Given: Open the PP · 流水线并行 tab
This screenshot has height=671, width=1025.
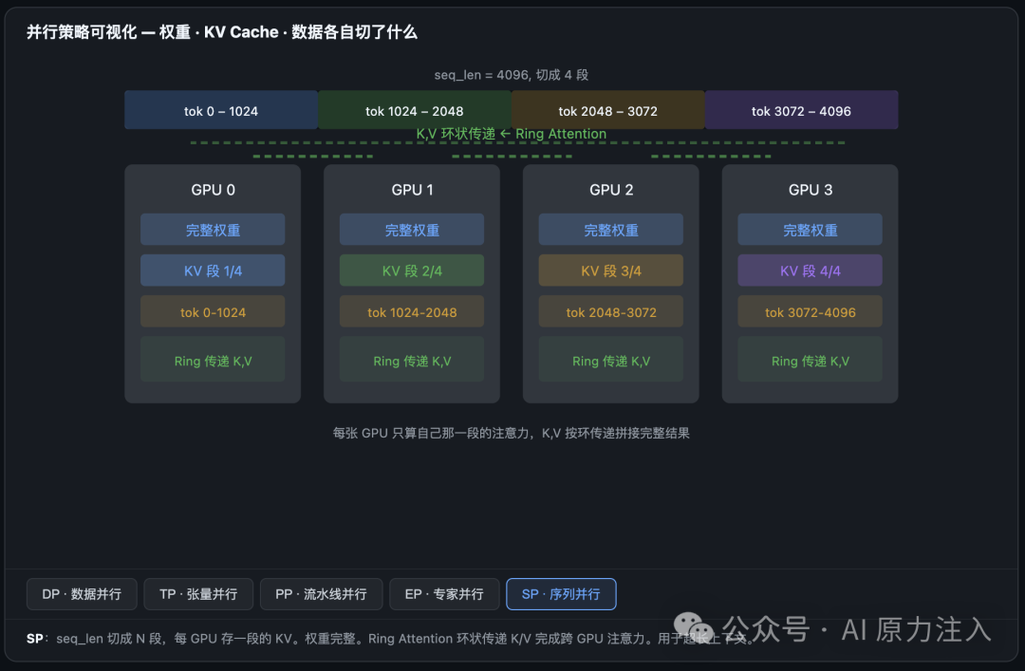Looking at the screenshot, I should (321, 594).
